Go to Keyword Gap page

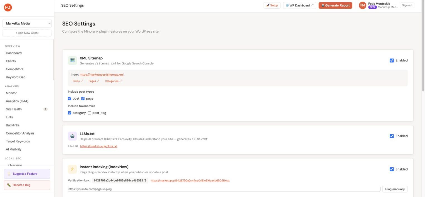click(x=16, y=77)
